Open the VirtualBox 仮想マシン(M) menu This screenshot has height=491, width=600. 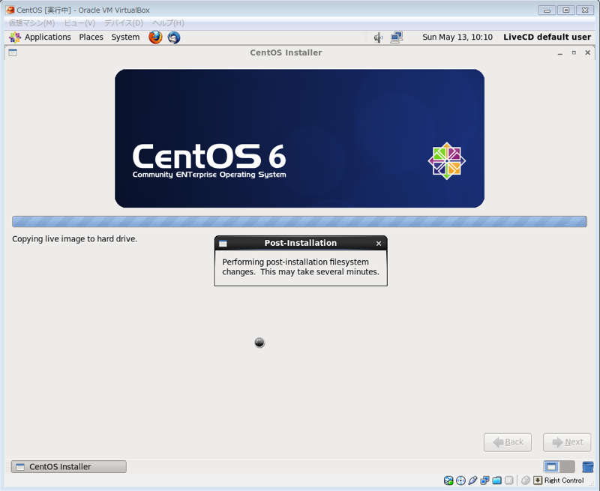(x=31, y=23)
